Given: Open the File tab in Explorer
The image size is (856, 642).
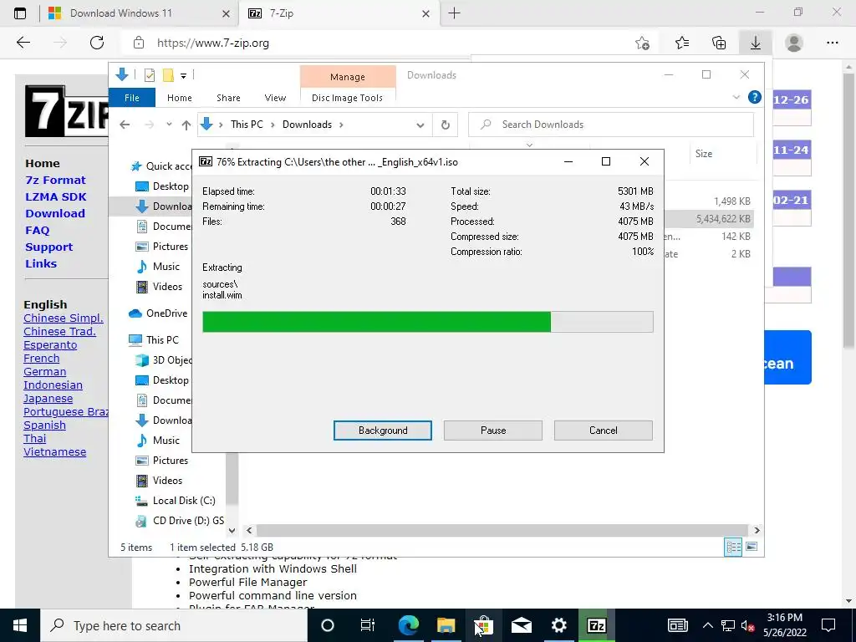Looking at the screenshot, I should coord(132,98).
